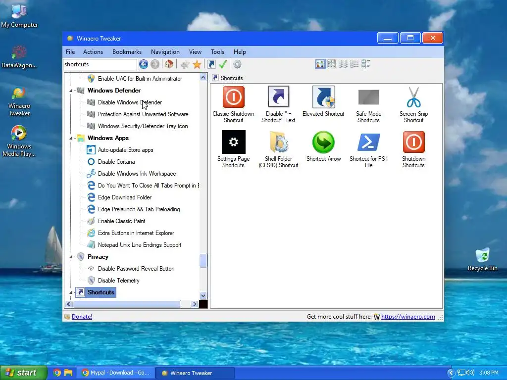Open the Shutdown Shortcuts item

[x=413, y=149]
